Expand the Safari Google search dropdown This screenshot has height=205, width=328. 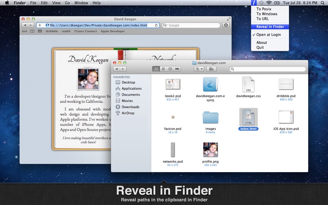pyautogui.click(x=165, y=25)
